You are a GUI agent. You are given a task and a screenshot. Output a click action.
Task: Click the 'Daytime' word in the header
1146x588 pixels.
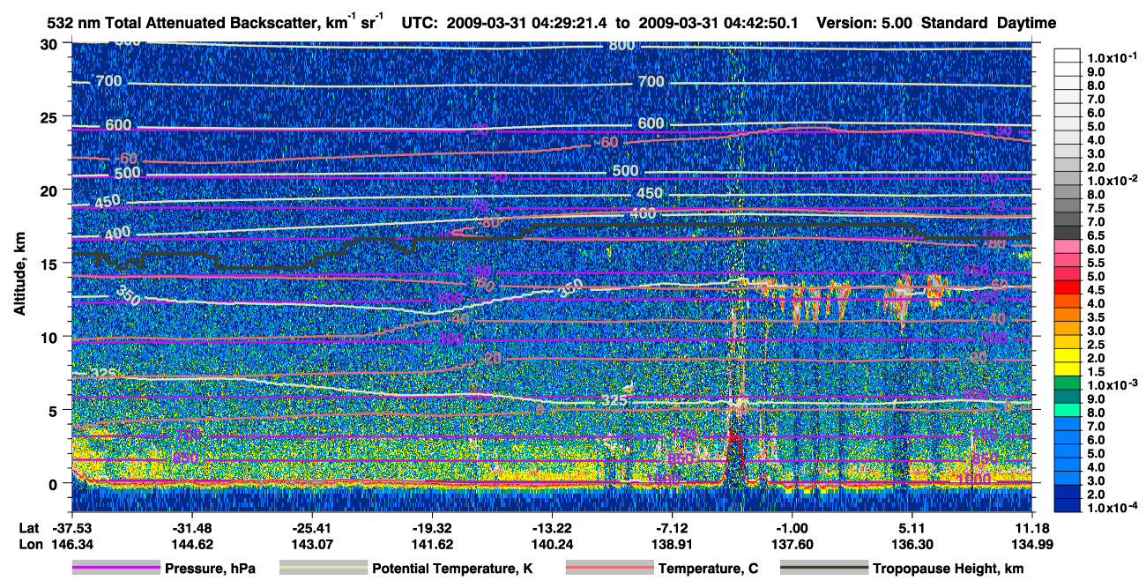(1028, 23)
